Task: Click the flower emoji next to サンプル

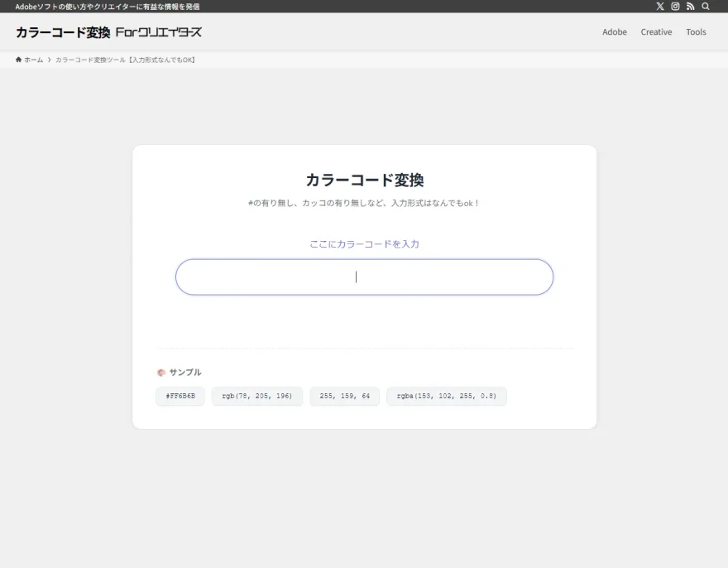Action: (x=160, y=372)
